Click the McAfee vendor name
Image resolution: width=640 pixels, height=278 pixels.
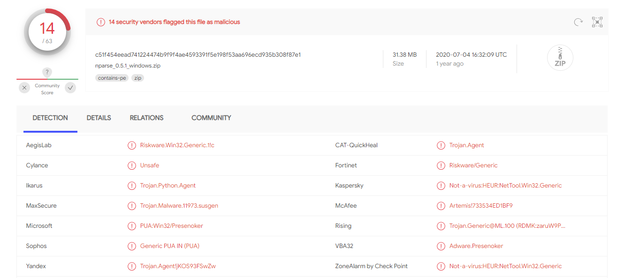(x=346, y=206)
